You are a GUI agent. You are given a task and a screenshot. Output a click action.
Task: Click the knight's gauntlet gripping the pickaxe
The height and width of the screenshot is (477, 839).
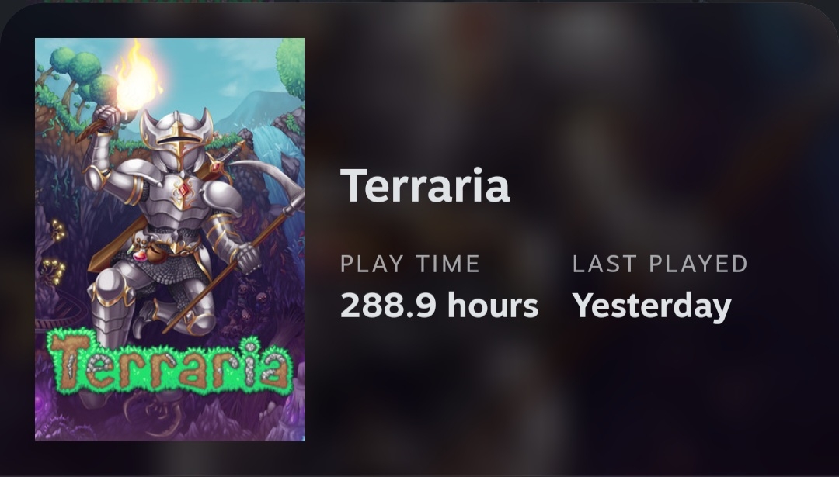tap(248, 257)
